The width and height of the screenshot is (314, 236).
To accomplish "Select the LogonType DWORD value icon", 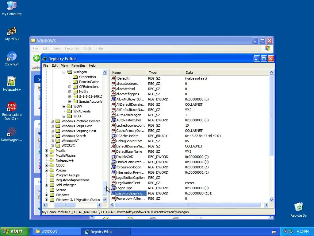I will (x=113, y=188).
